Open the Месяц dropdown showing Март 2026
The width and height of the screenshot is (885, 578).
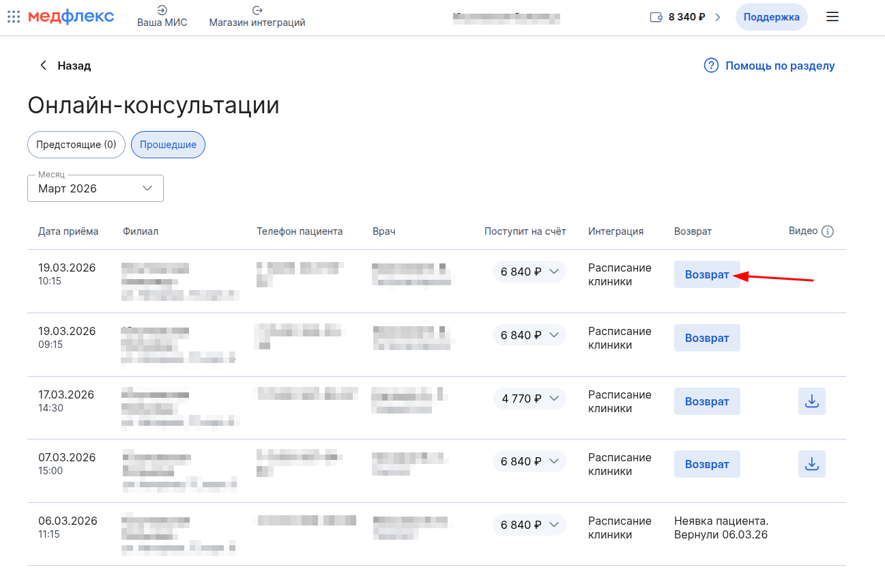click(96, 188)
